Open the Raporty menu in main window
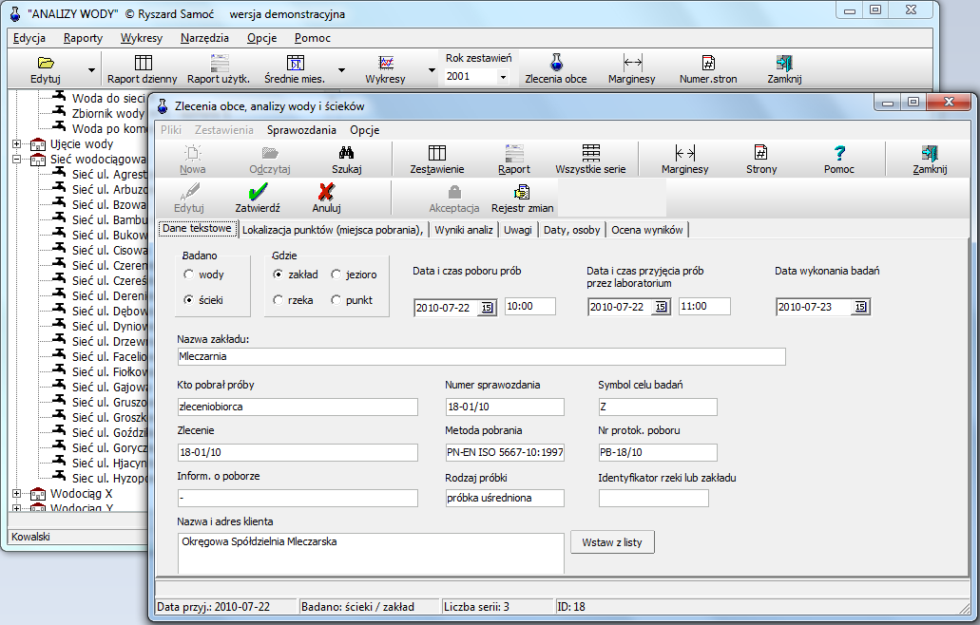Screen dimensions: 980x625 point(83,38)
